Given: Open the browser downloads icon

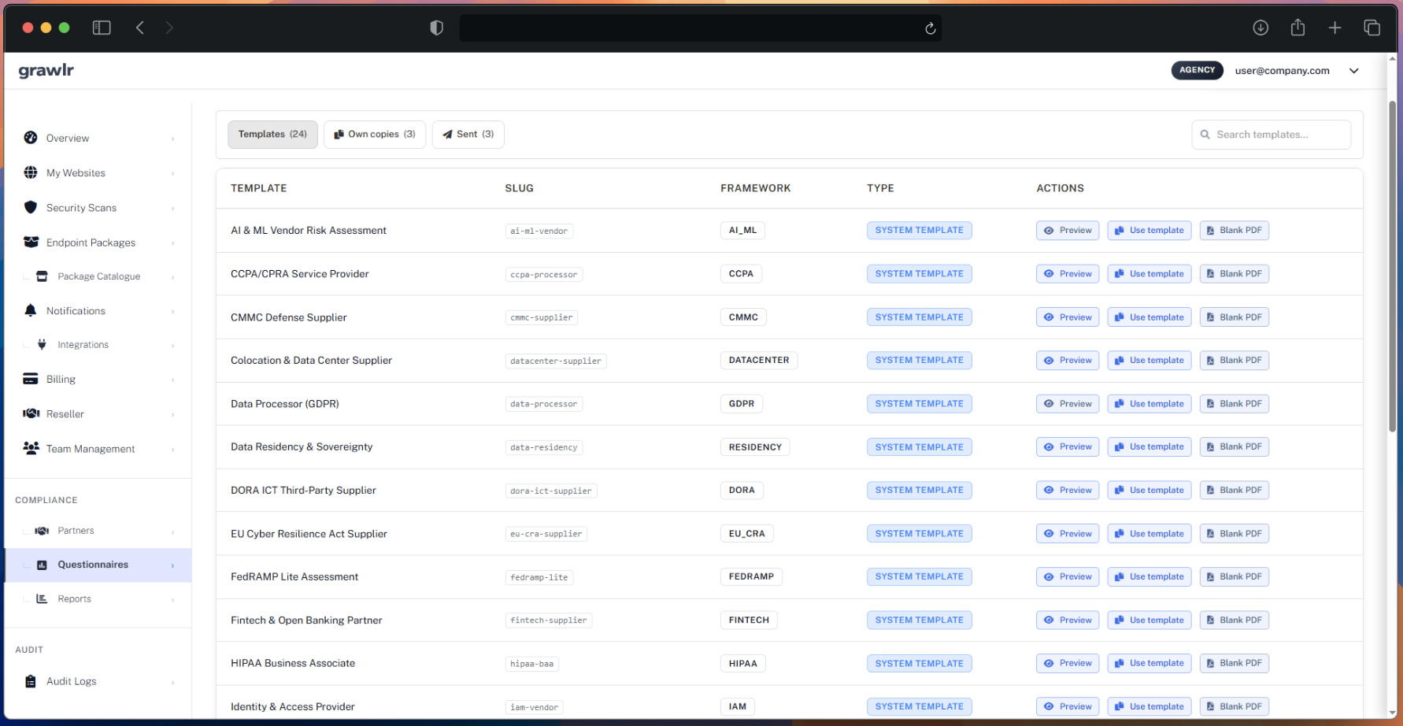Looking at the screenshot, I should [1260, 28].
